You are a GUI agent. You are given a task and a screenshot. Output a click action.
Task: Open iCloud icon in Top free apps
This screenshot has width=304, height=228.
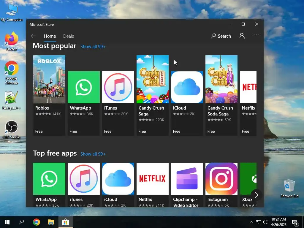coord(118,178)
